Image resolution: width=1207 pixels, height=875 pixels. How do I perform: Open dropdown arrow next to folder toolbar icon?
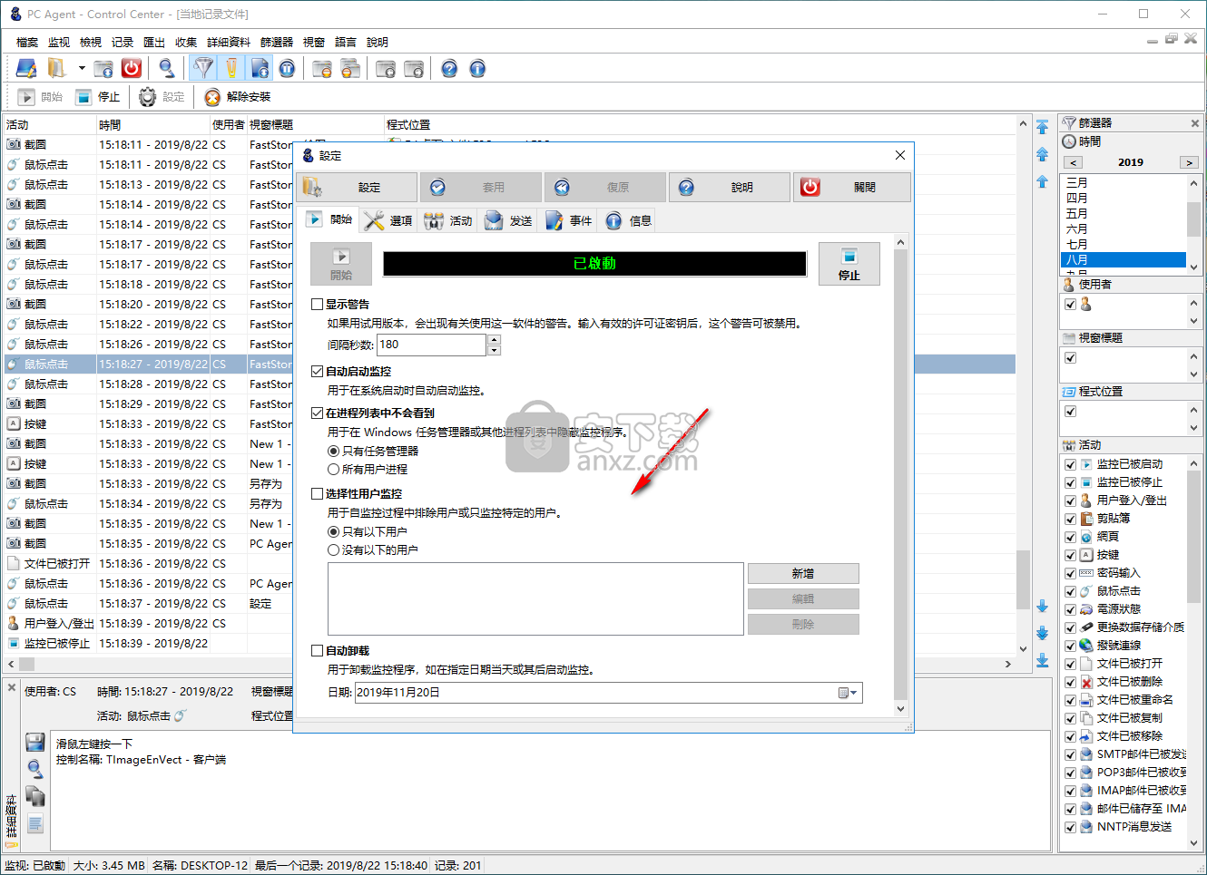tap(81, 68)
